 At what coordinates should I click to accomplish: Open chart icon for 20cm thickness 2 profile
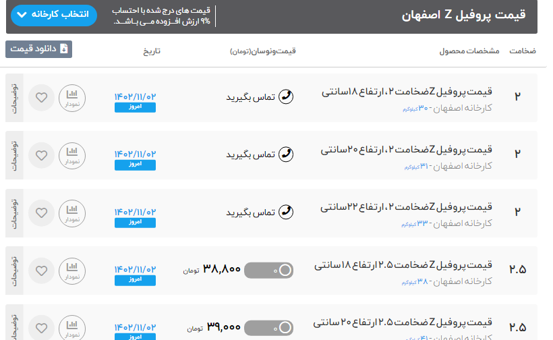click(71, 155)
